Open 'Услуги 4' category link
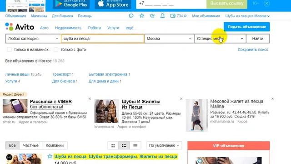The image size is (291, 164). [x=13, y=81]
